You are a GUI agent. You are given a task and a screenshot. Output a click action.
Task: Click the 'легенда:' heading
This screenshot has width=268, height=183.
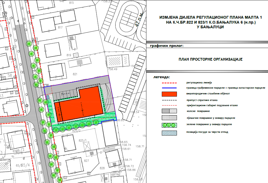click(162, 77)
